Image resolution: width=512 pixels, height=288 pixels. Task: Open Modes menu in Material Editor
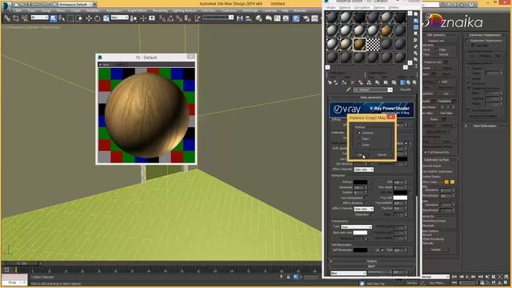click(x=330, y=7)
